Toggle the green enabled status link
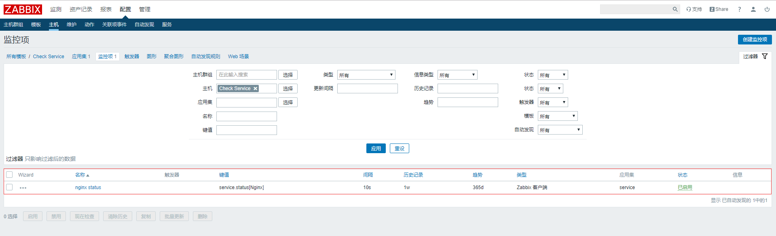 coord(685,188)
